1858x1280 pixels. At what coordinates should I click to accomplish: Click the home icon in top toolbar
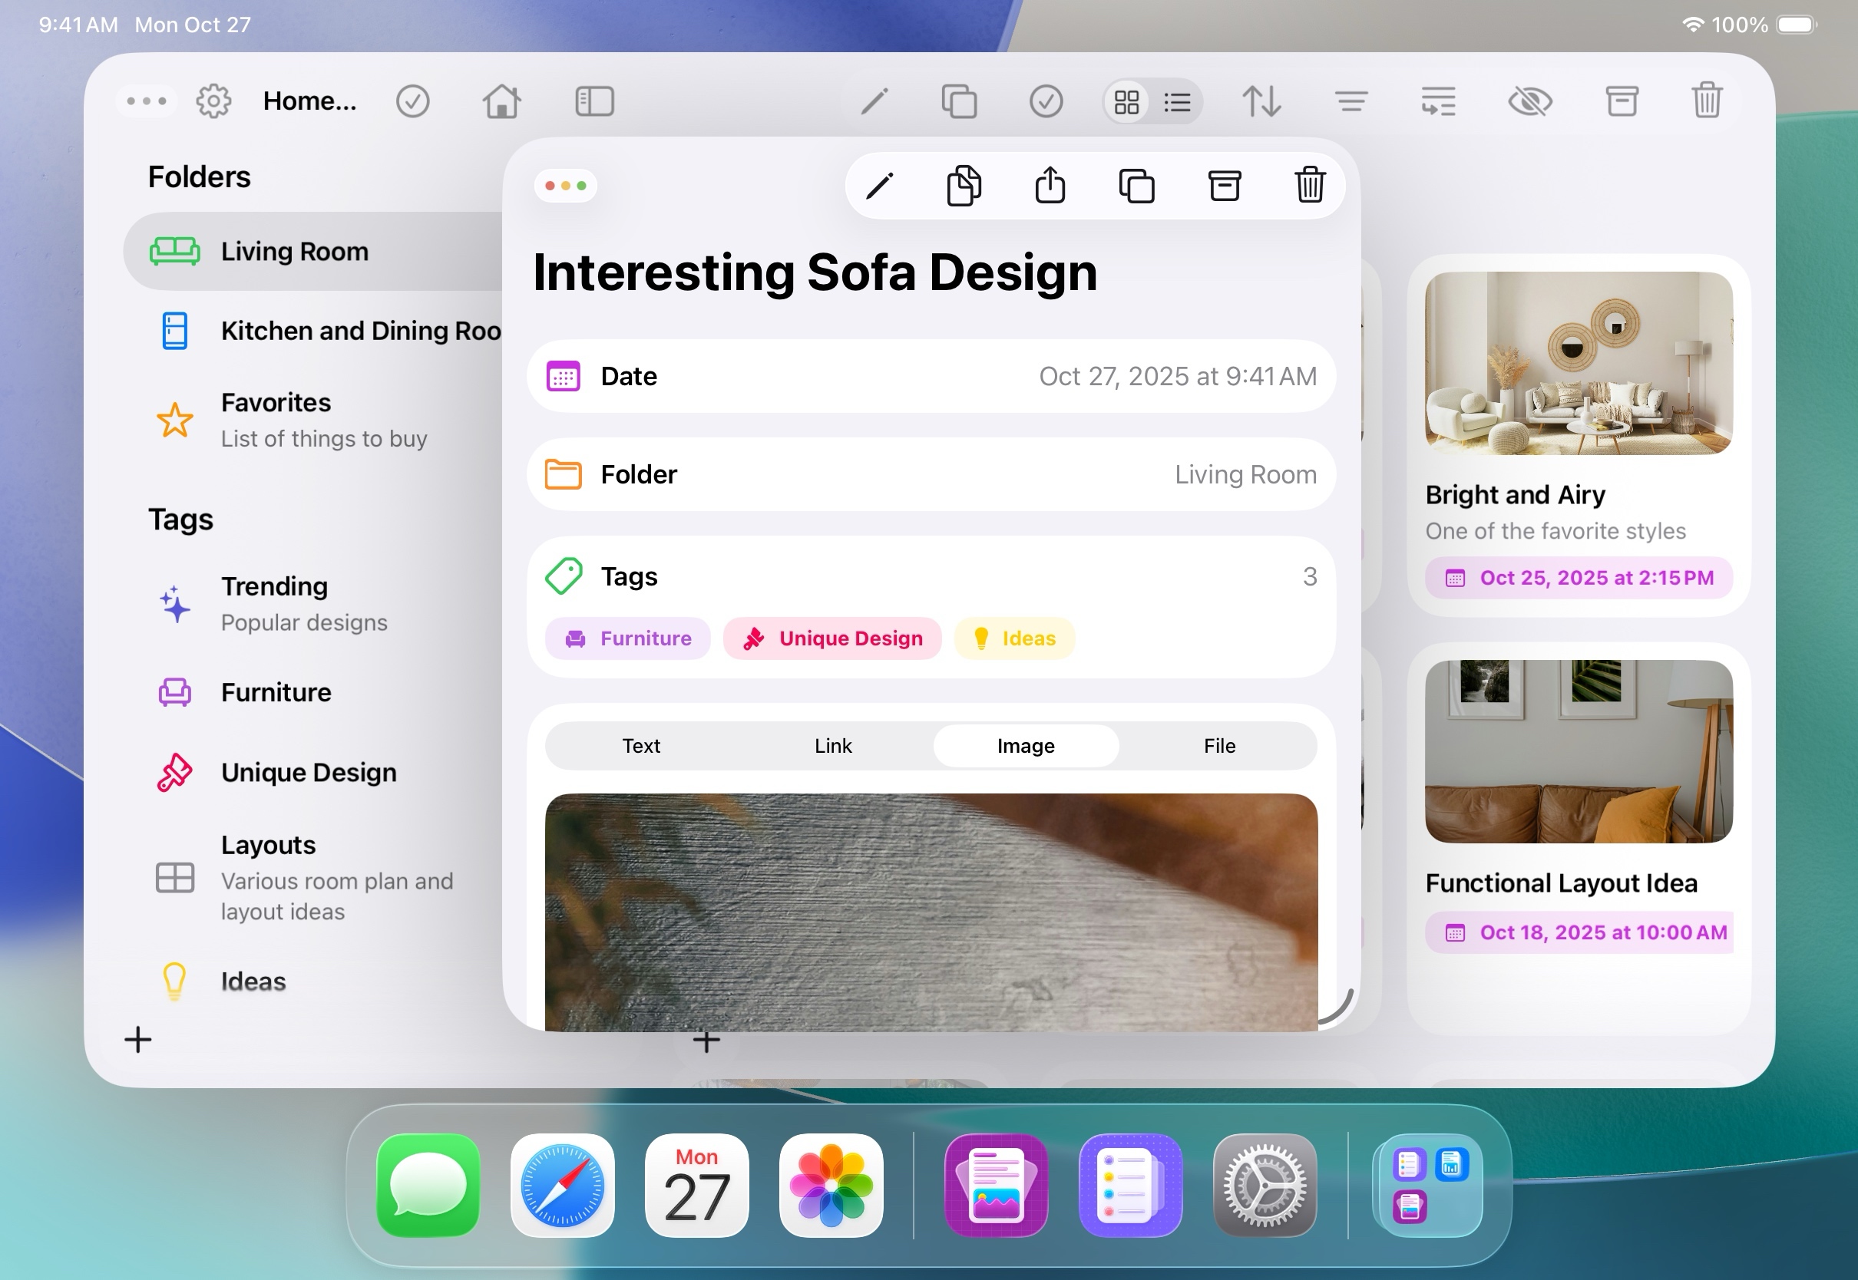pos(501,102)
